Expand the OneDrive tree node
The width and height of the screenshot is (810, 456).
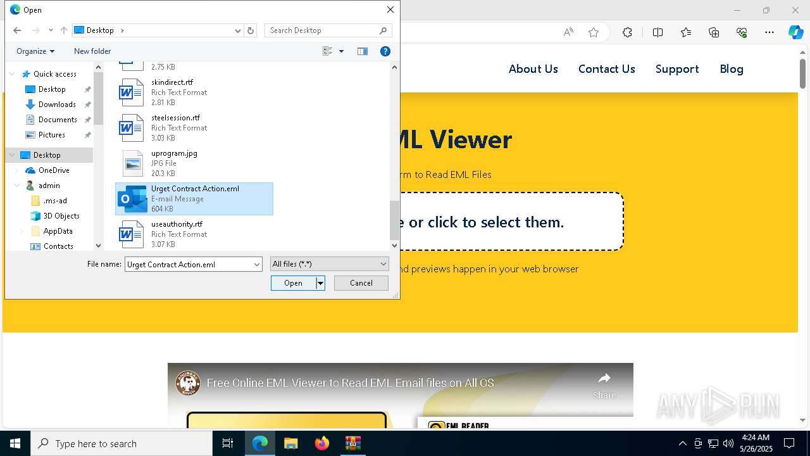[x=17, y=170]
